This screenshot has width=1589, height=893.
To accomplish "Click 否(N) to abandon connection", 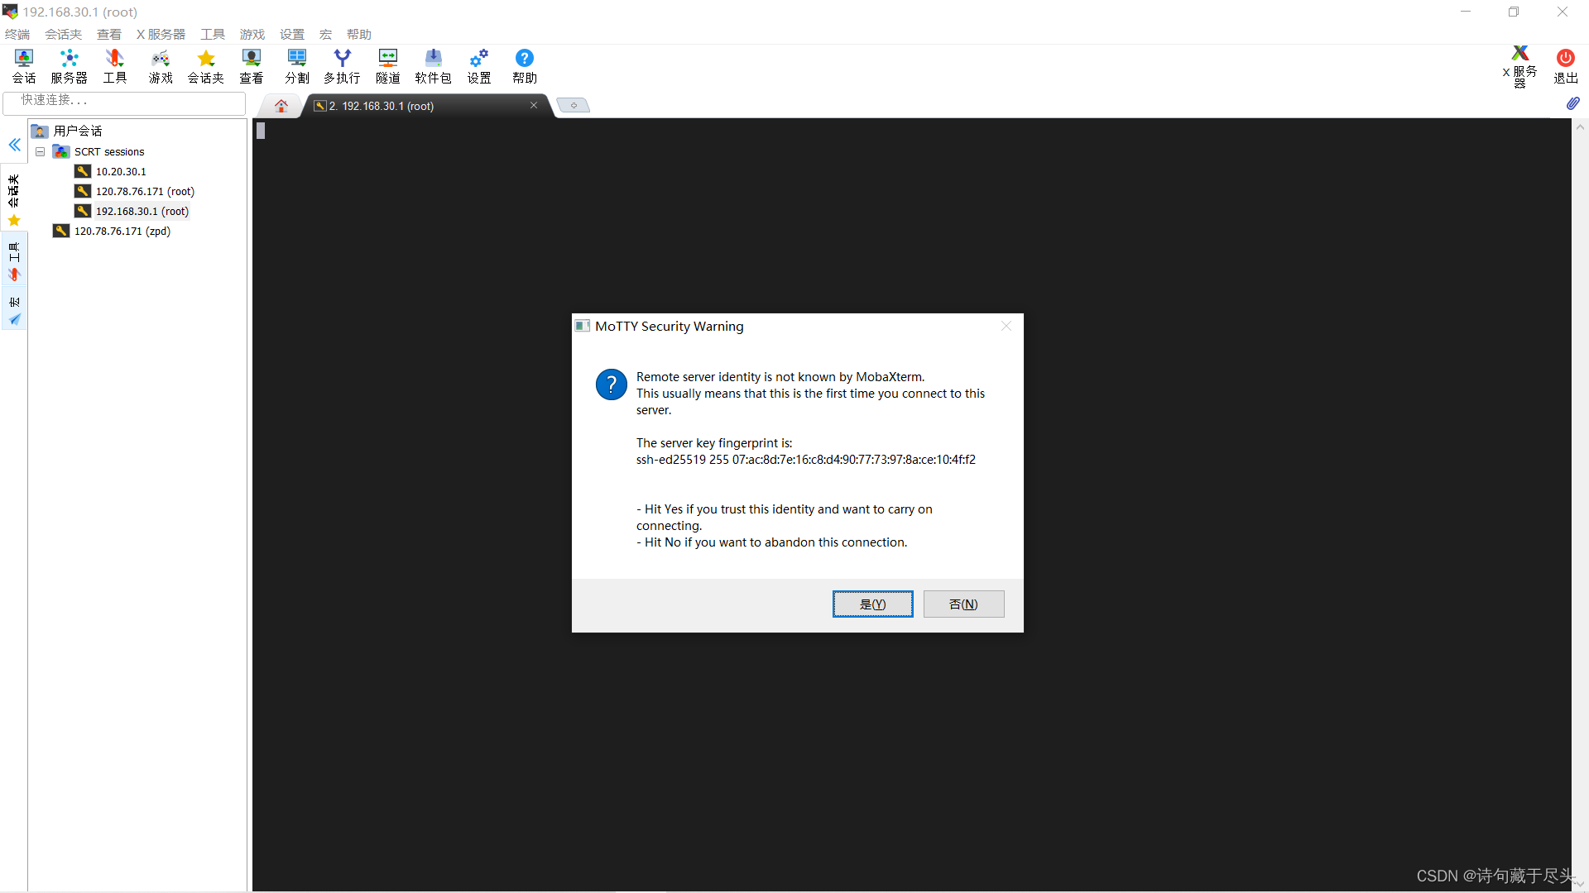I will (963, 604).
